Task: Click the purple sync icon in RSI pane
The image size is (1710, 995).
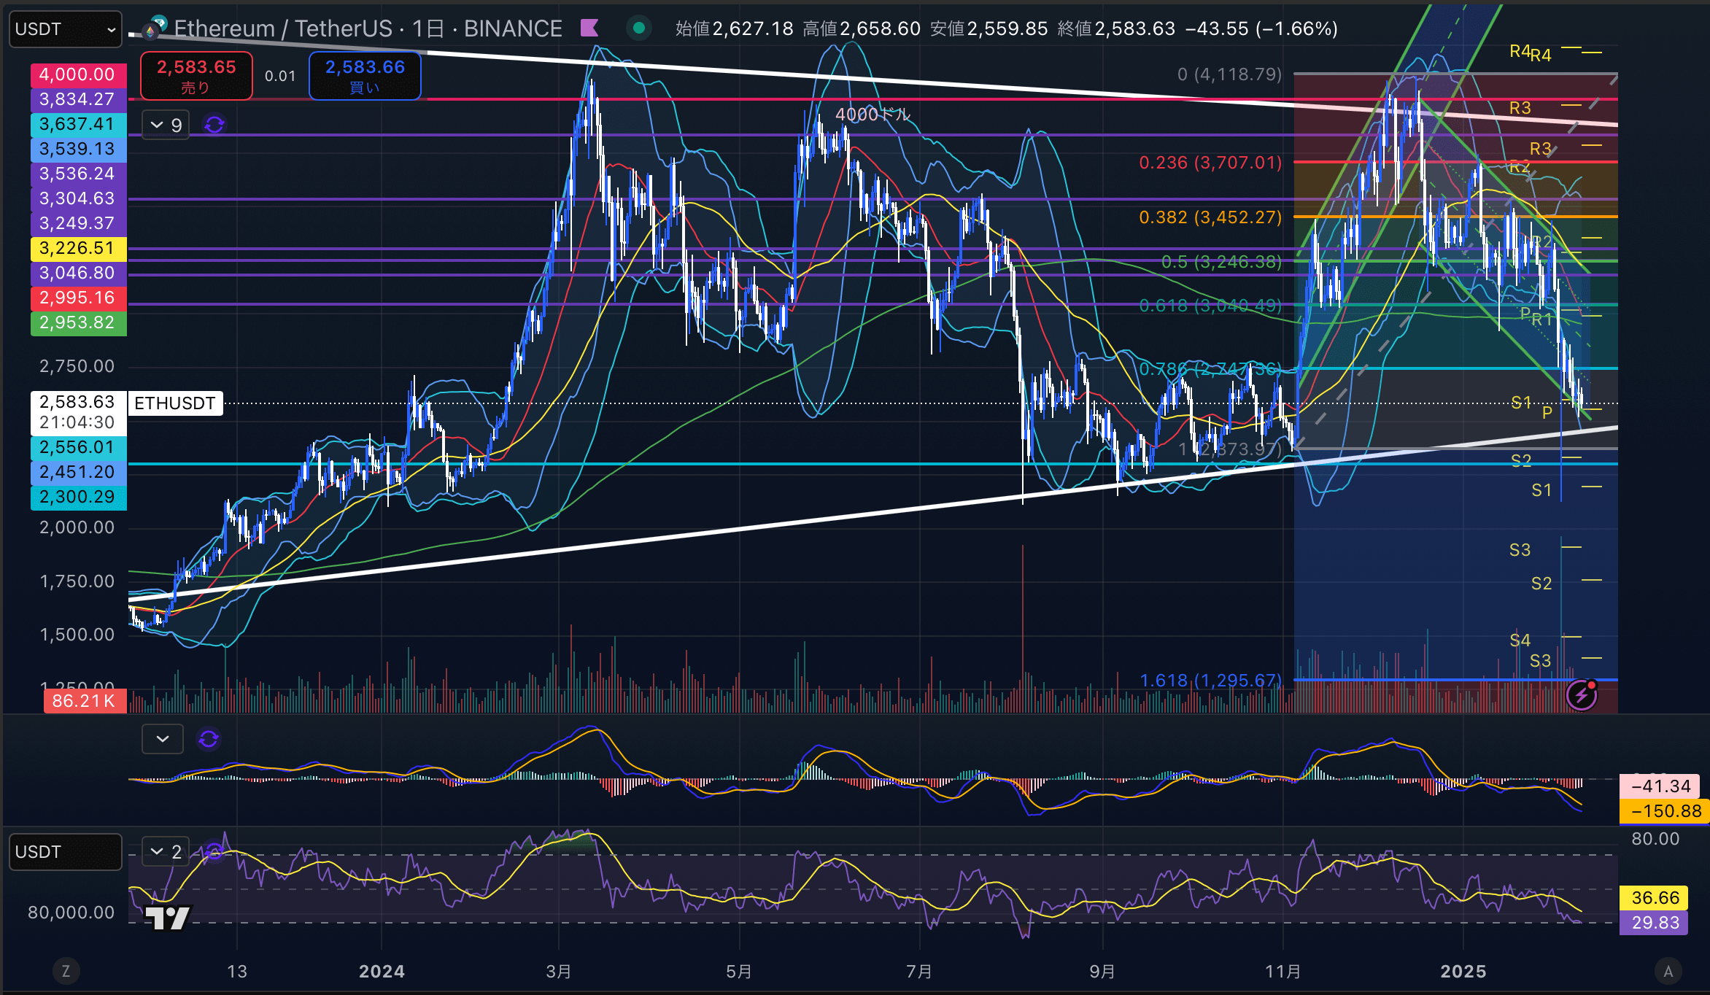Action: (214, 851)
